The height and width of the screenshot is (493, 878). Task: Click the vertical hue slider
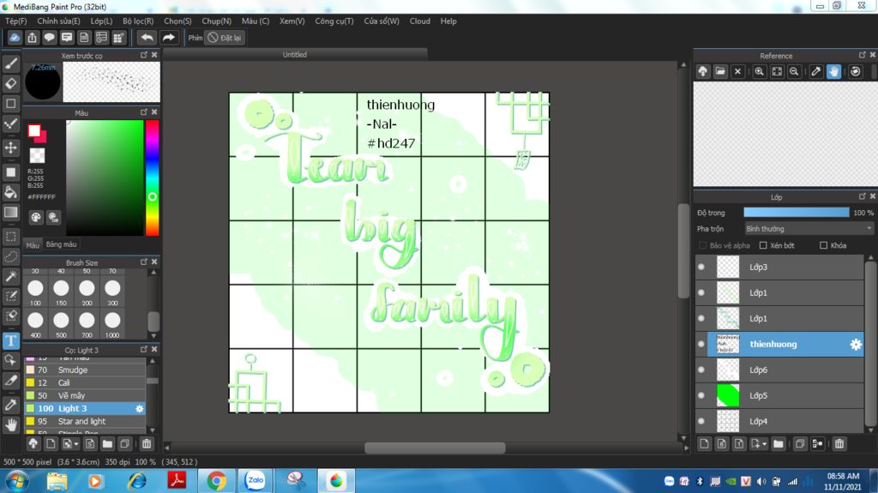(x=153, y=178)
